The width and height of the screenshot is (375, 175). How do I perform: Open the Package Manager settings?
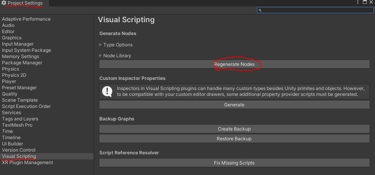22,63
